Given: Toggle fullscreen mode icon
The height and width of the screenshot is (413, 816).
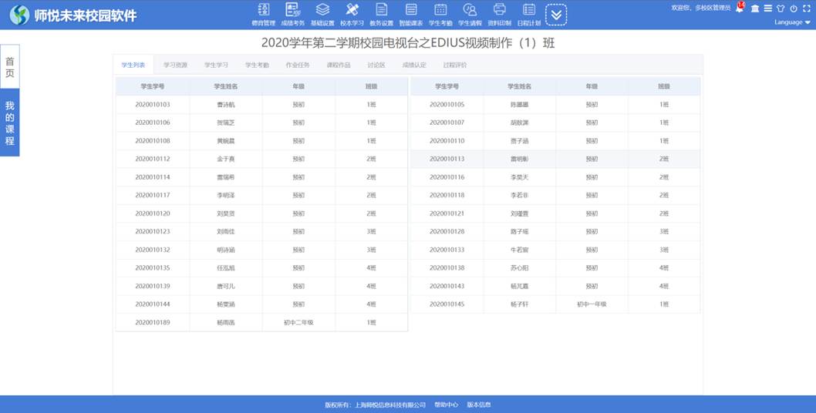Looking at the screenshot, I should [806, 8].
